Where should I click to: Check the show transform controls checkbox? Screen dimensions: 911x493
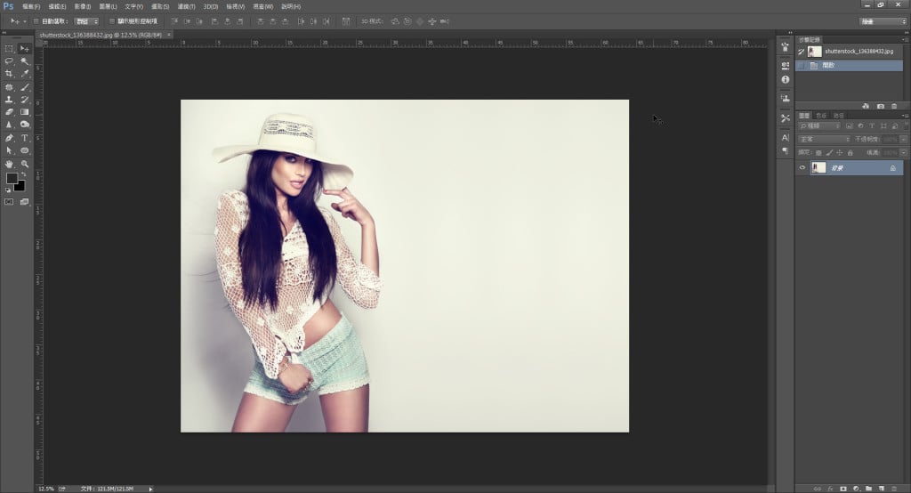pyautogui.click(x=111, y=20)
